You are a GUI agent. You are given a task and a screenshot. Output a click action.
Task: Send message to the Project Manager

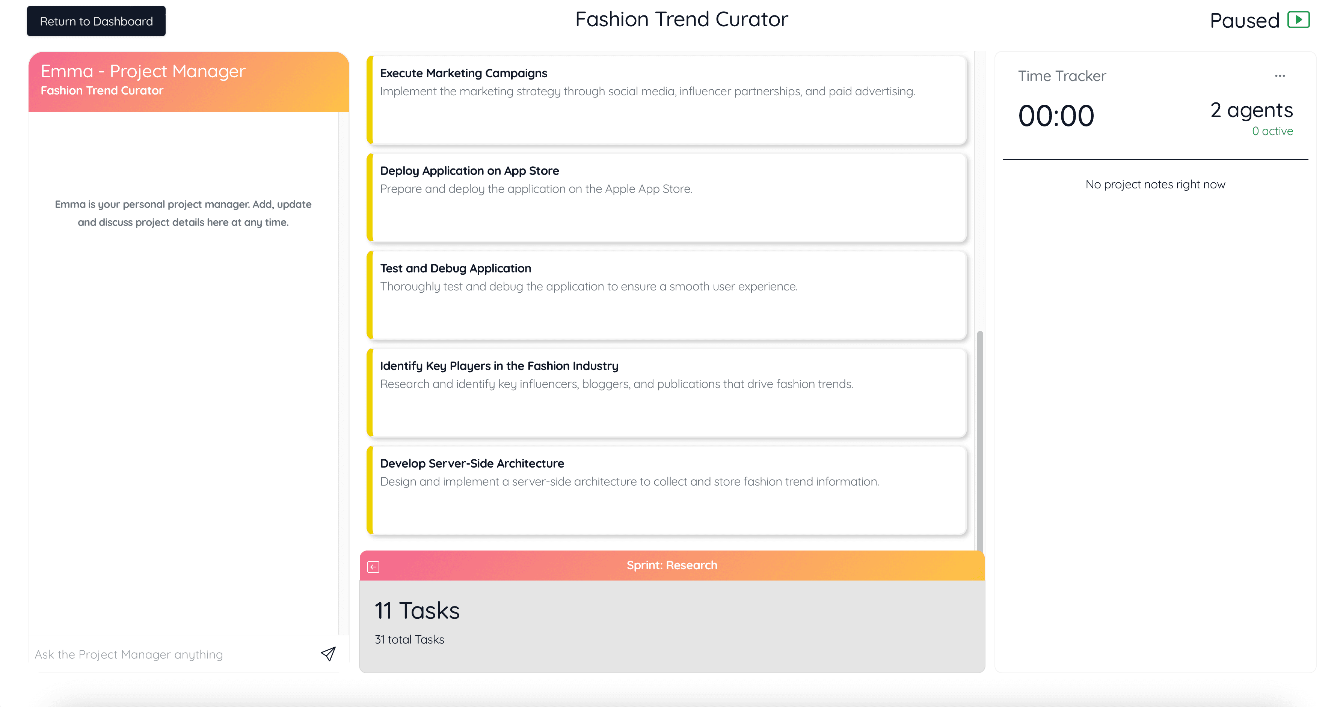pos(328,654)
